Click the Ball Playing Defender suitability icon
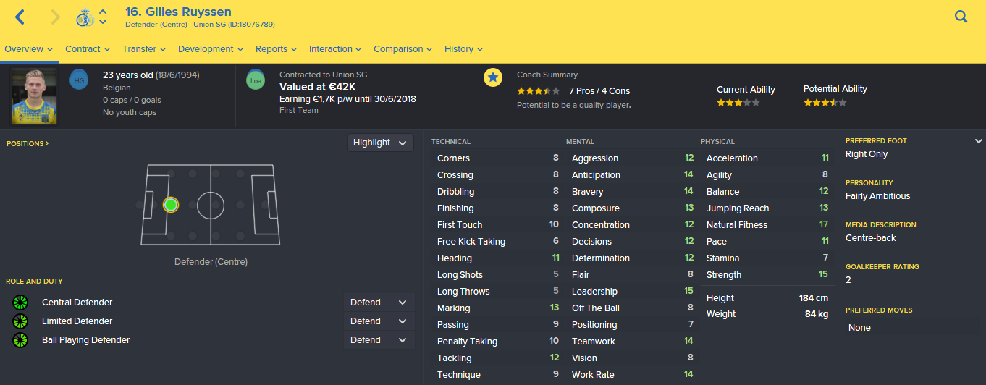Viewport: 986px width, 385px height. click(20, 340)
